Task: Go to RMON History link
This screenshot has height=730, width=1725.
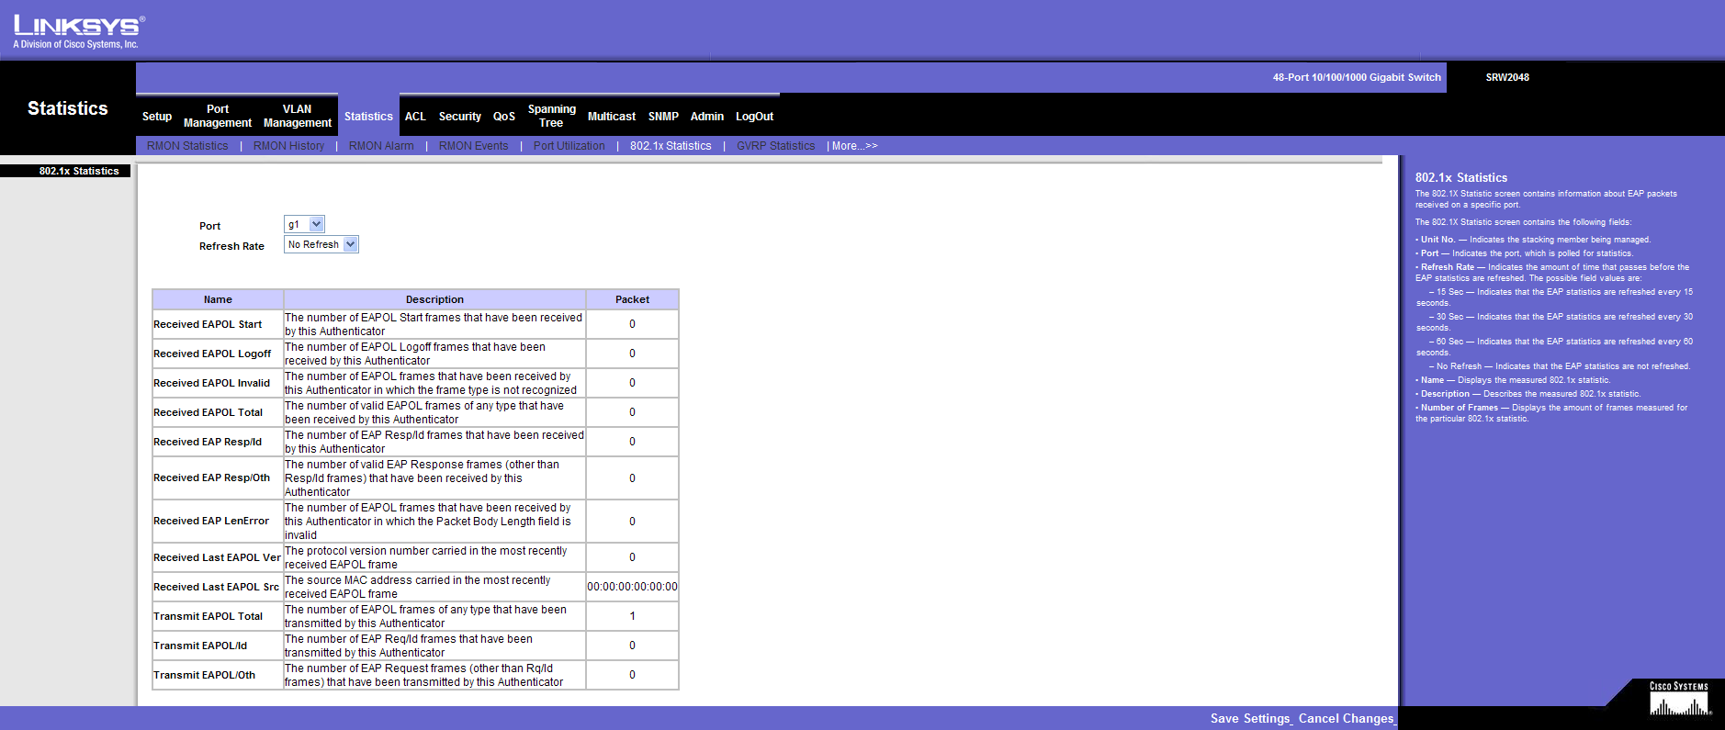Action: [x=288, y=146]
